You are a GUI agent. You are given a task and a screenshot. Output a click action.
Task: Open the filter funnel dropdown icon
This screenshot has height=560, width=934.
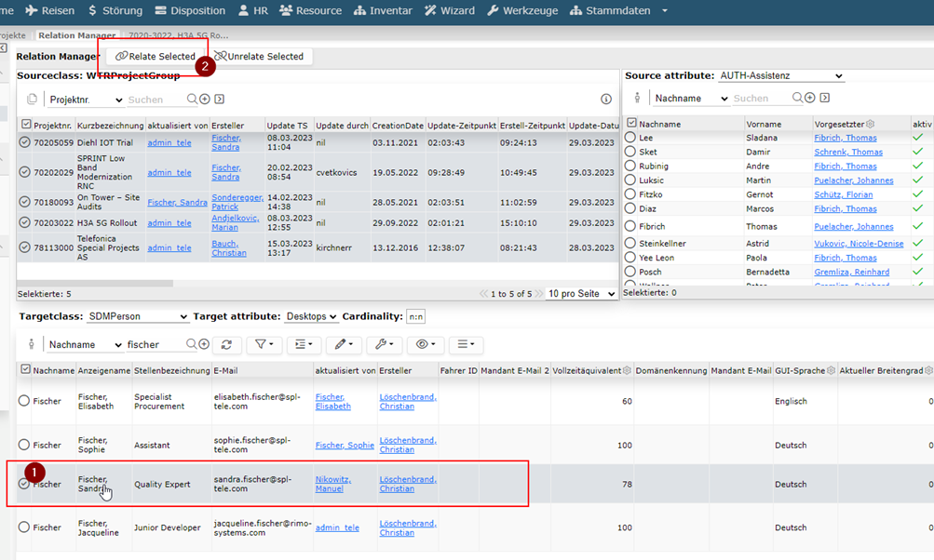point(264,344)
